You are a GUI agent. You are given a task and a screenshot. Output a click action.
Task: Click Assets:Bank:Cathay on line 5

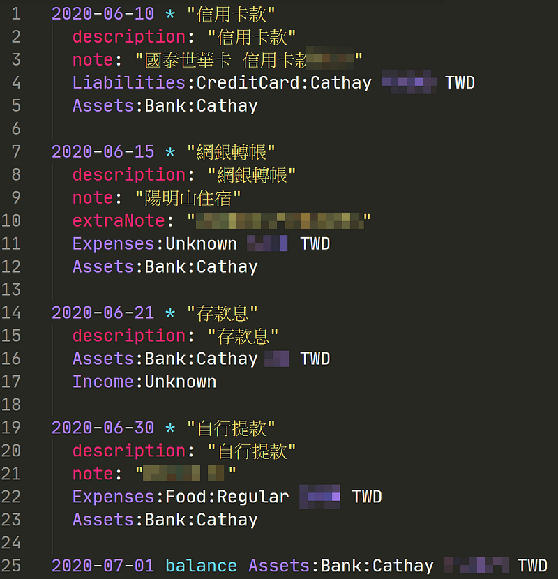(165, 106)
